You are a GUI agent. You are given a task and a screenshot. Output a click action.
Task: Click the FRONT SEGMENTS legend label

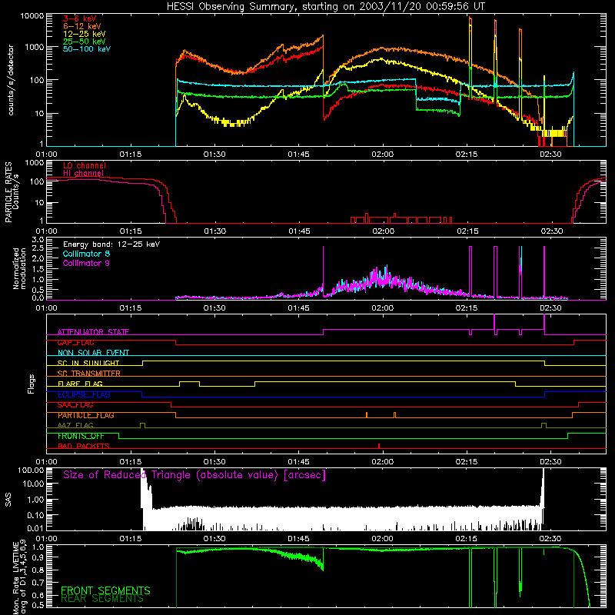(105, 590)
